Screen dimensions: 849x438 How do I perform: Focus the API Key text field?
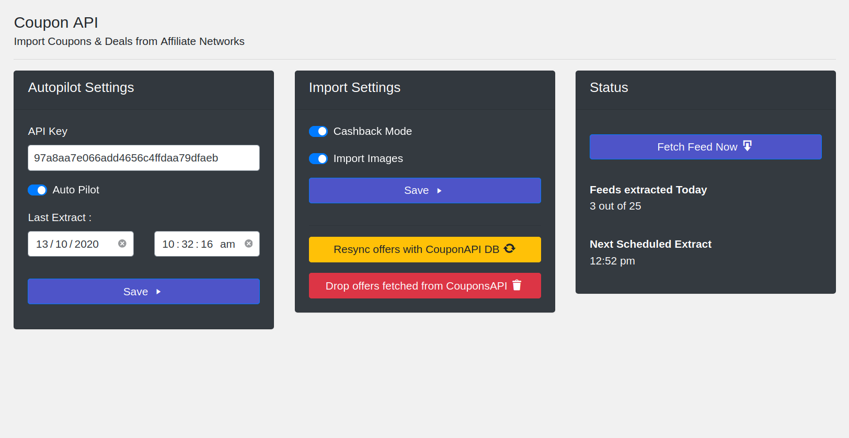[x=143, y=158]
